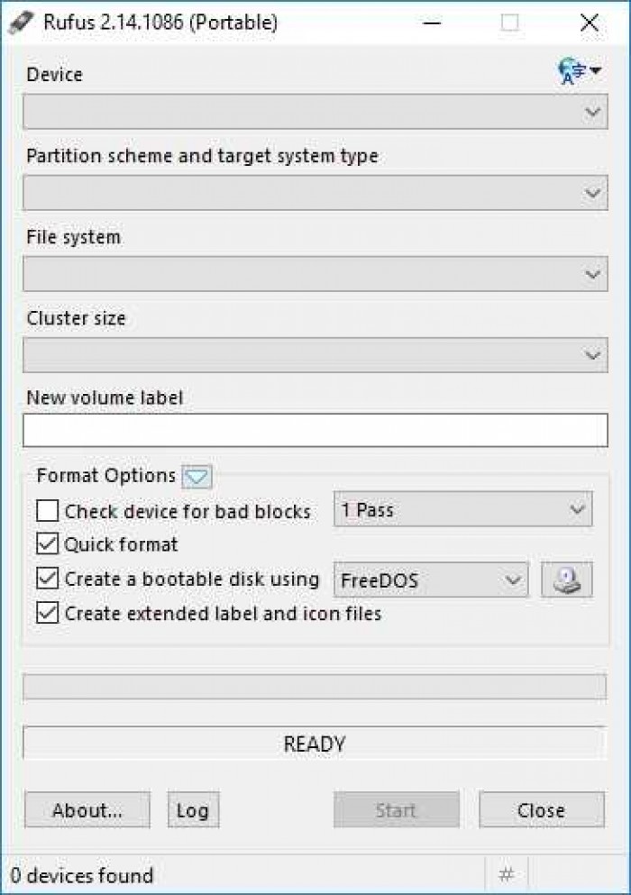The width and height of the screenshot is (631, 895).
Task: Change the bad blocks pass count from 1 Pass
Action: 462,509
